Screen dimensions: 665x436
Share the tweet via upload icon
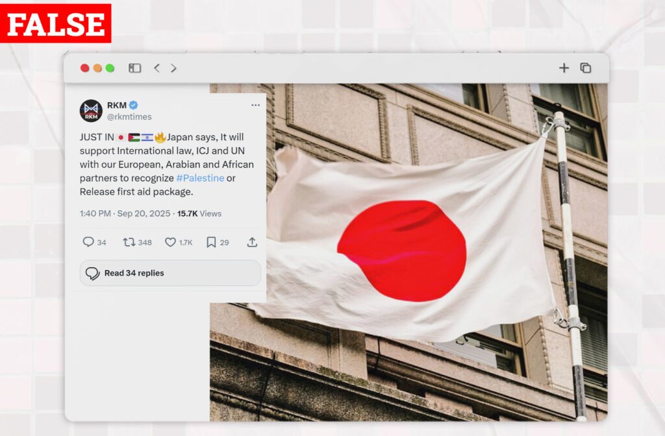(x=252, y=242)
